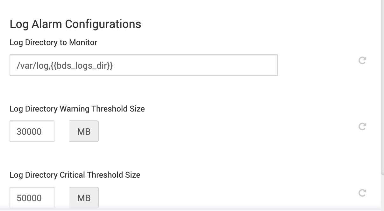Screen dimensions: 384x211
Task: Click the Log Directory Warning Threshold Size label
Action: [x=77, y=109]
